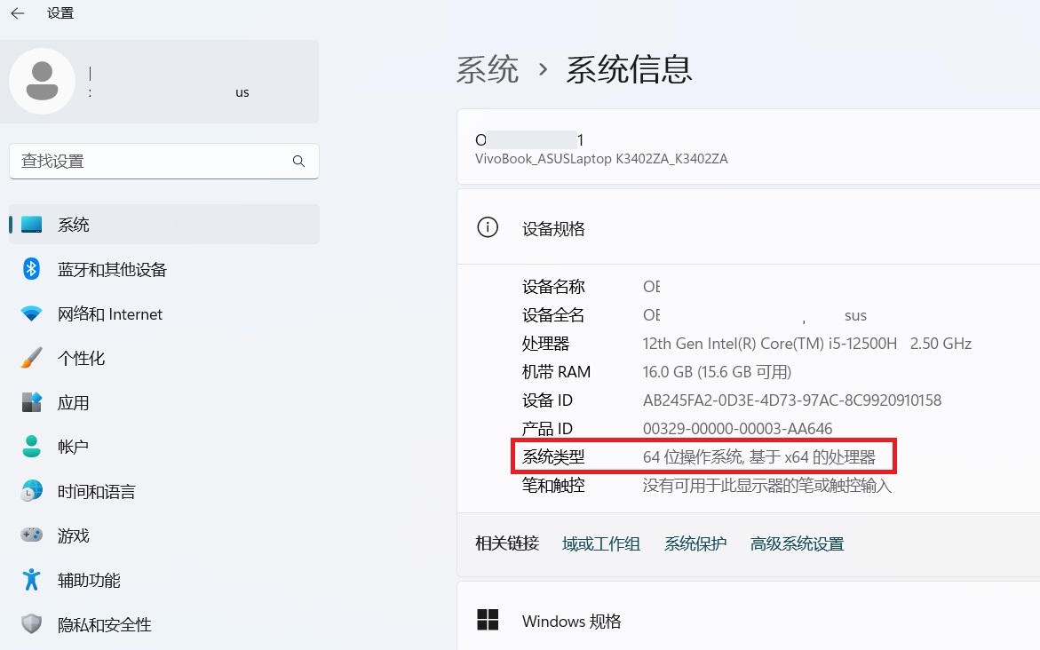Select 帐户 in the sidebar
The height and width of the screenshot is (650, 1040).
point(163,447)
